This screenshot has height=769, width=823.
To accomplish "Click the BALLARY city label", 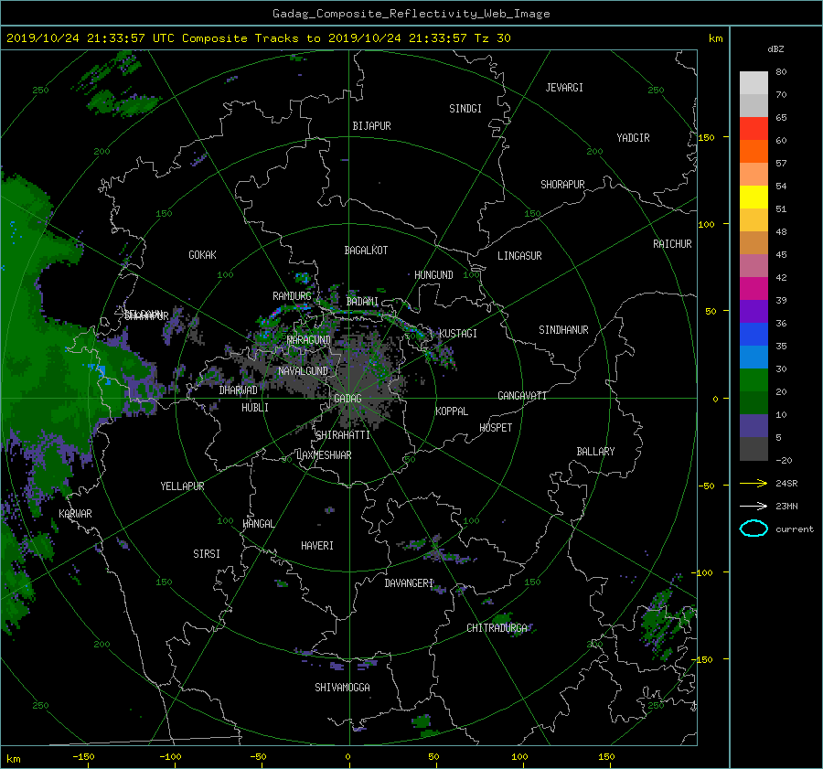I will point(595,452).
